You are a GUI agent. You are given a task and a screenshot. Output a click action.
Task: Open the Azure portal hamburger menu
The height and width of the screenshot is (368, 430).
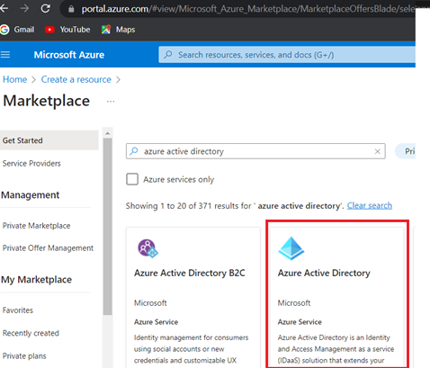pos(5,55)
